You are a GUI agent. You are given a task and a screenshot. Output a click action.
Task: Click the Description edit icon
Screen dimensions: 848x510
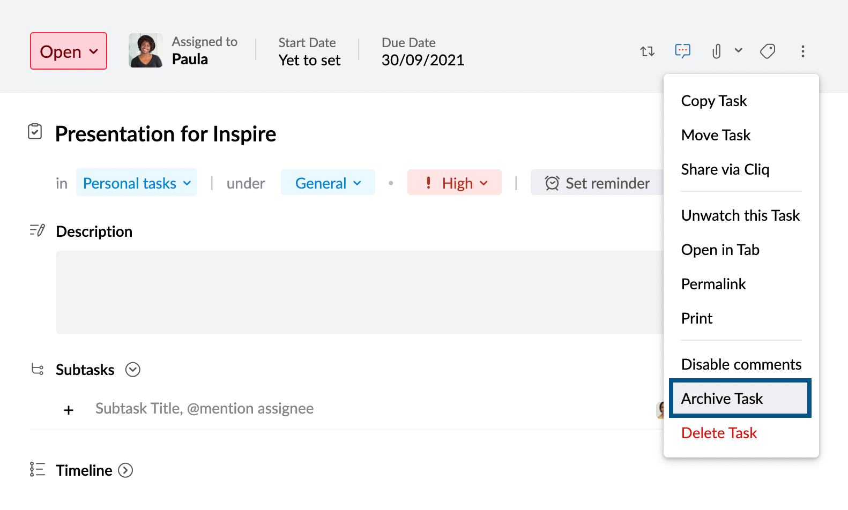pyautogui.click(x=37, y=231)
